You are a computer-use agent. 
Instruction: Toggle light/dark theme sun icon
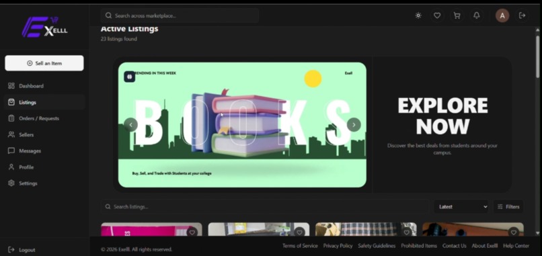click(x=418, y=15)
